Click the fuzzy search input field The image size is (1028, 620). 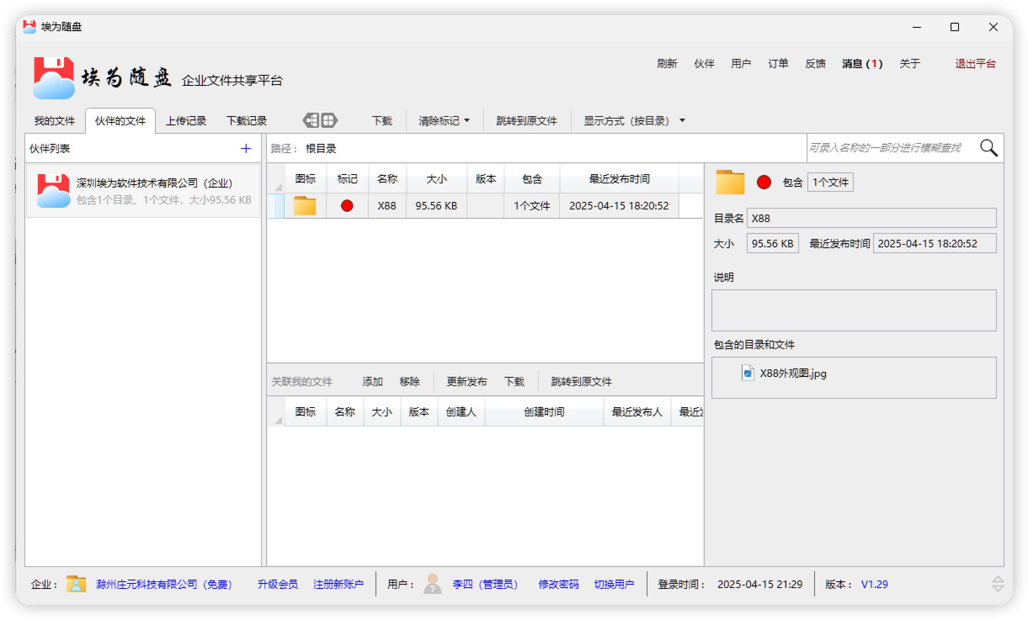click(x=892, y=148)
